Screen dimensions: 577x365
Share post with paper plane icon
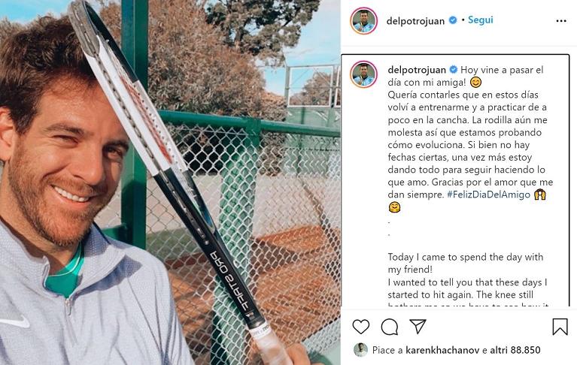pos(418,326)
